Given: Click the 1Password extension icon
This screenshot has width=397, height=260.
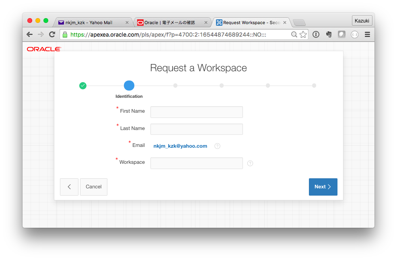Looking at the screenshot, I should pos(316,35).
